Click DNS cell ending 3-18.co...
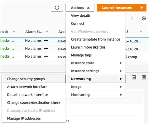The image size is (149, 124). pyautogui.click(x=134, y=41)
